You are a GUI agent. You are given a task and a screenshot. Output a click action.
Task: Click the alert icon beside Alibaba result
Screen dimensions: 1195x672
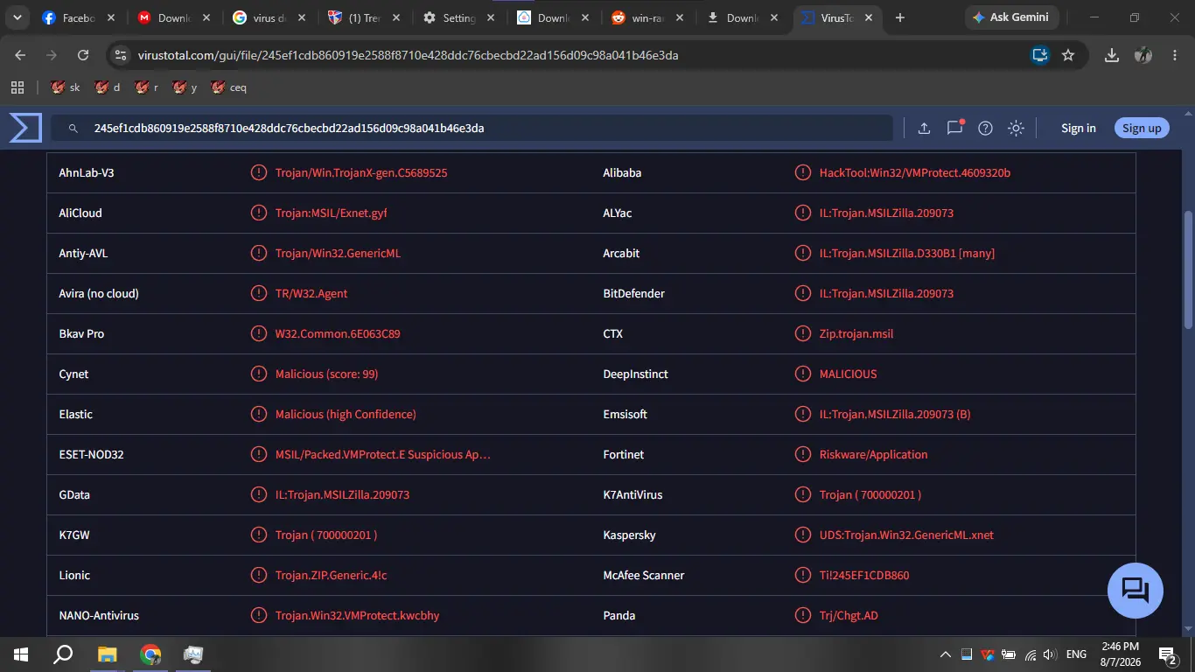click(803, 172)
